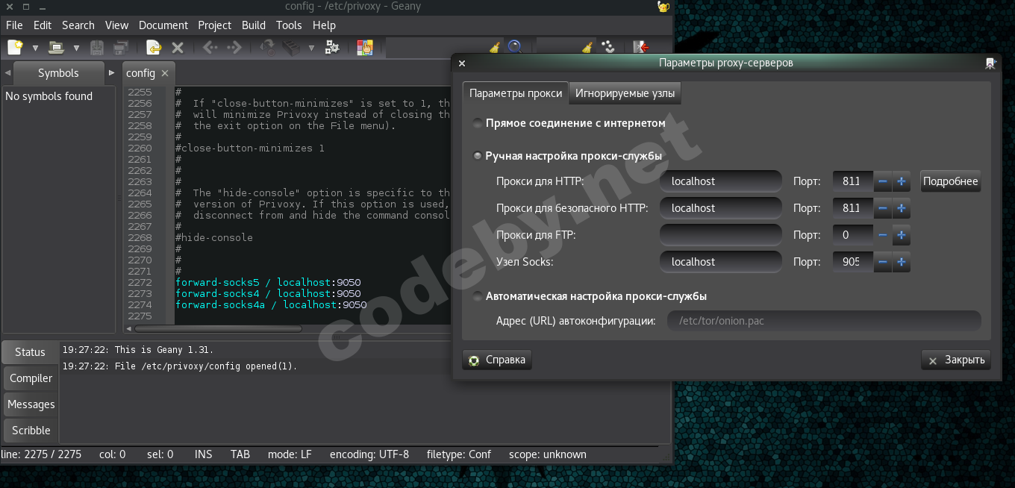This screenshot has height=488, width=1015.
Task: Click the search toolbar text field
Action: (x=436, y=48)
